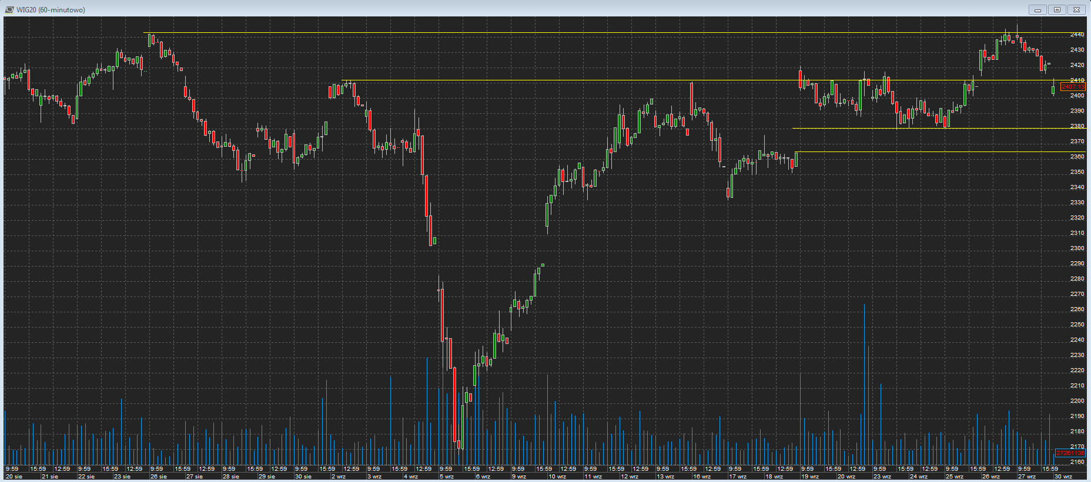The height and width of the screenshot is (482, 1091).
Task: Click the 2270 price axis label
Action: tap(1077, 294)
